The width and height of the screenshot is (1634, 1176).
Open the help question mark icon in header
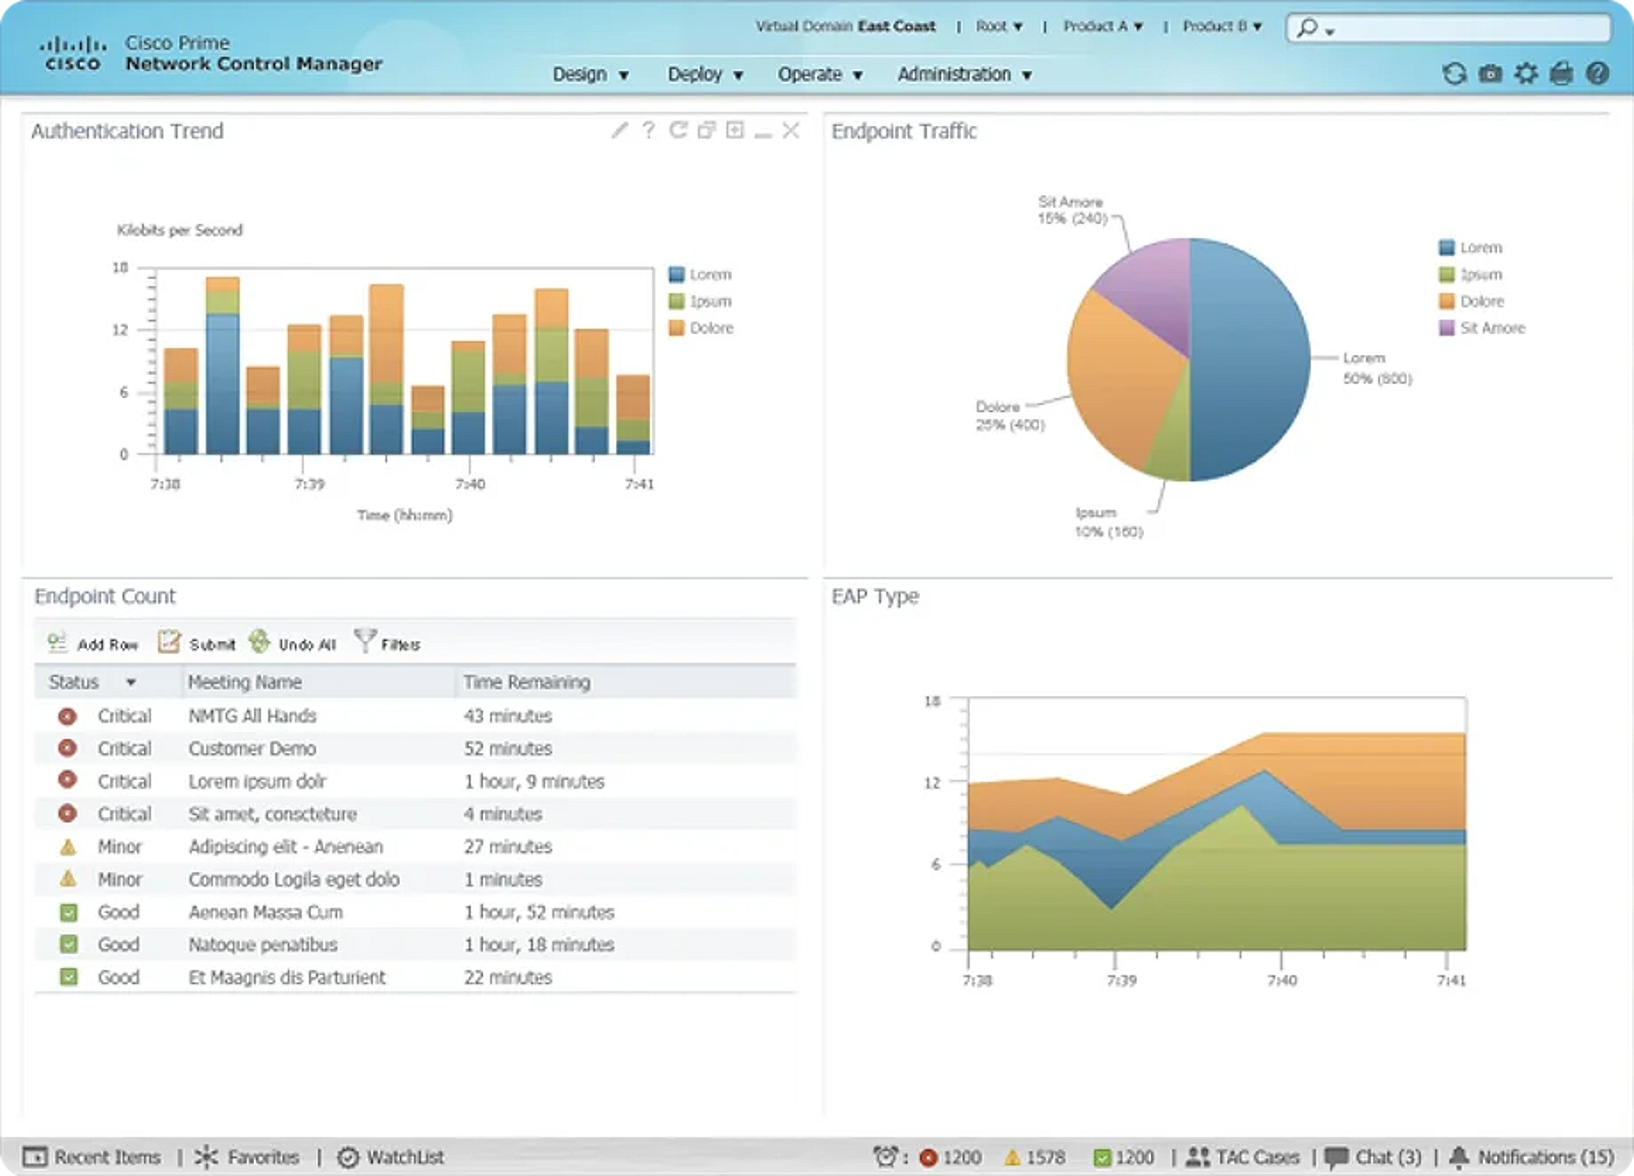coord(1598,74)
